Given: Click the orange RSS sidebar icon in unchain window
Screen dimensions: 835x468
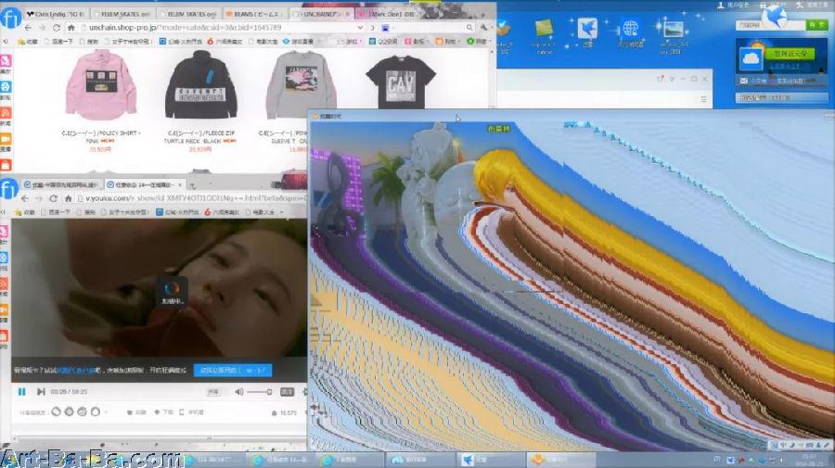Looking at the screenshot, I should (x=6, y=113).
